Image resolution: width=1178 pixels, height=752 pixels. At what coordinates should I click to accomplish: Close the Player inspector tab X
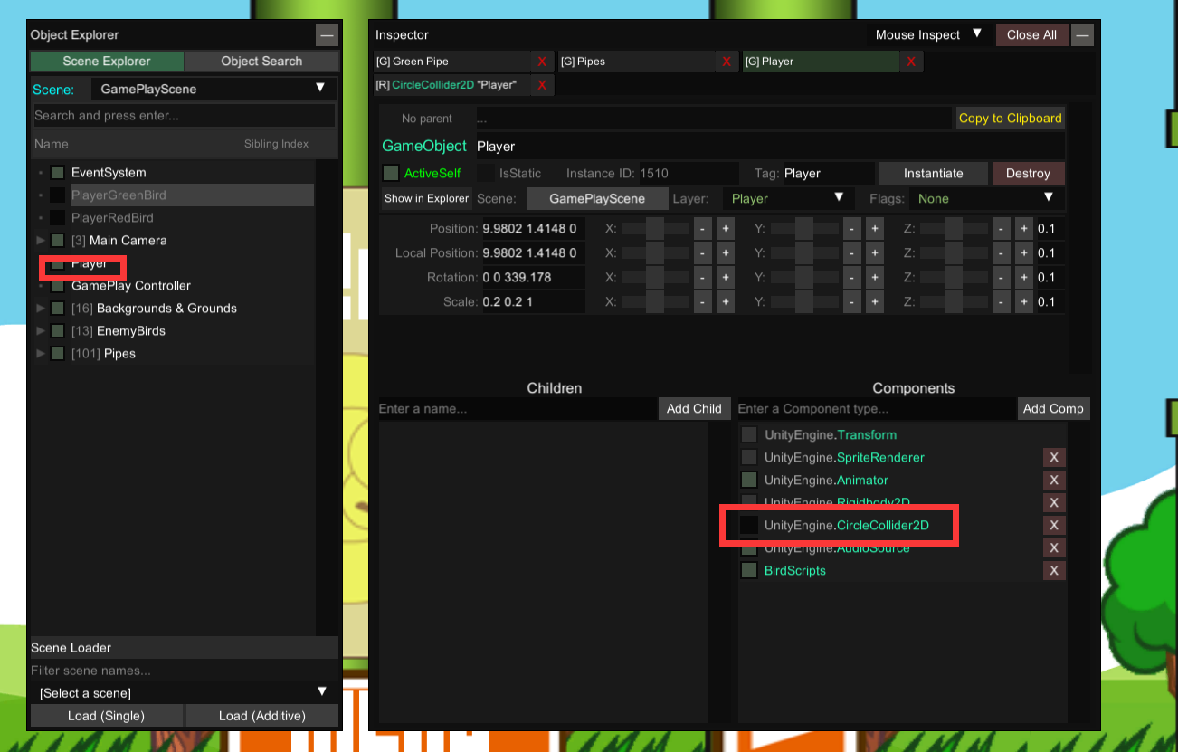911,62
